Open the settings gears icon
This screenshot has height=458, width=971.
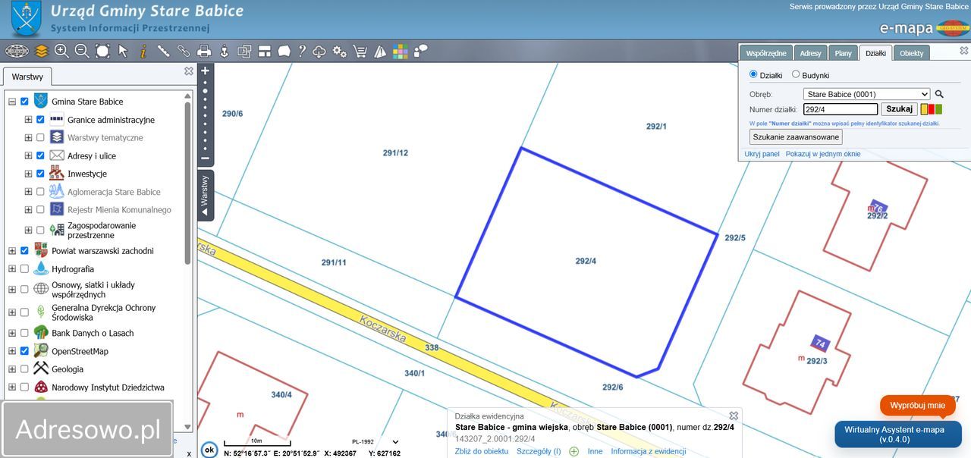tap(339, 51)
